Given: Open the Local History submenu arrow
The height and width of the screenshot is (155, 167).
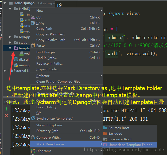Looking at the screenshot, I should click(101, 107).
